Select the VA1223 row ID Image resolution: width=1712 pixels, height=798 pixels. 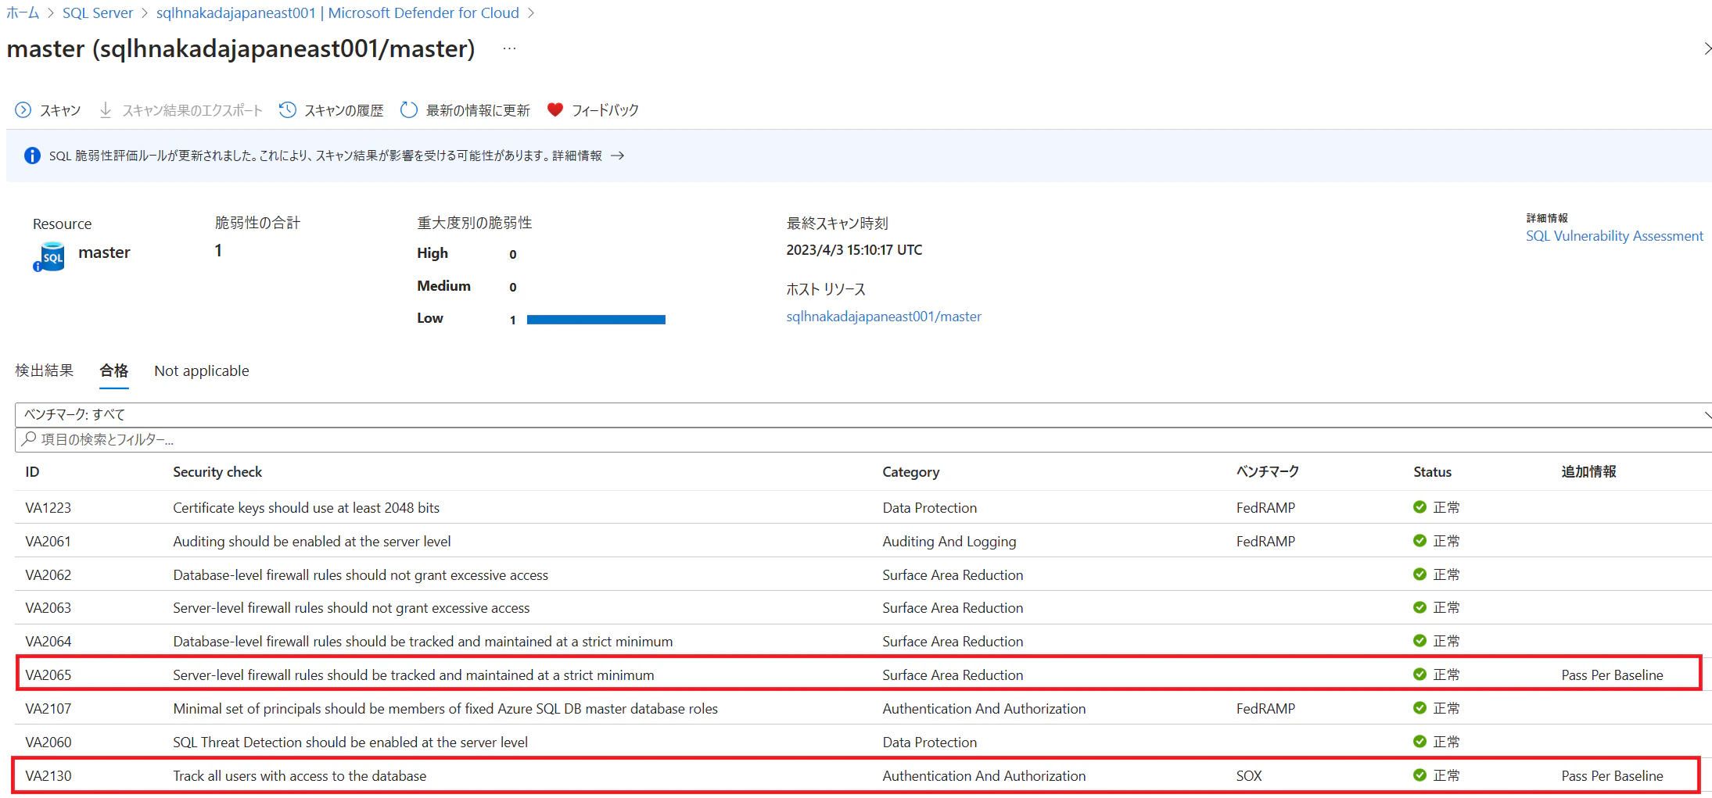click(48, 508)
